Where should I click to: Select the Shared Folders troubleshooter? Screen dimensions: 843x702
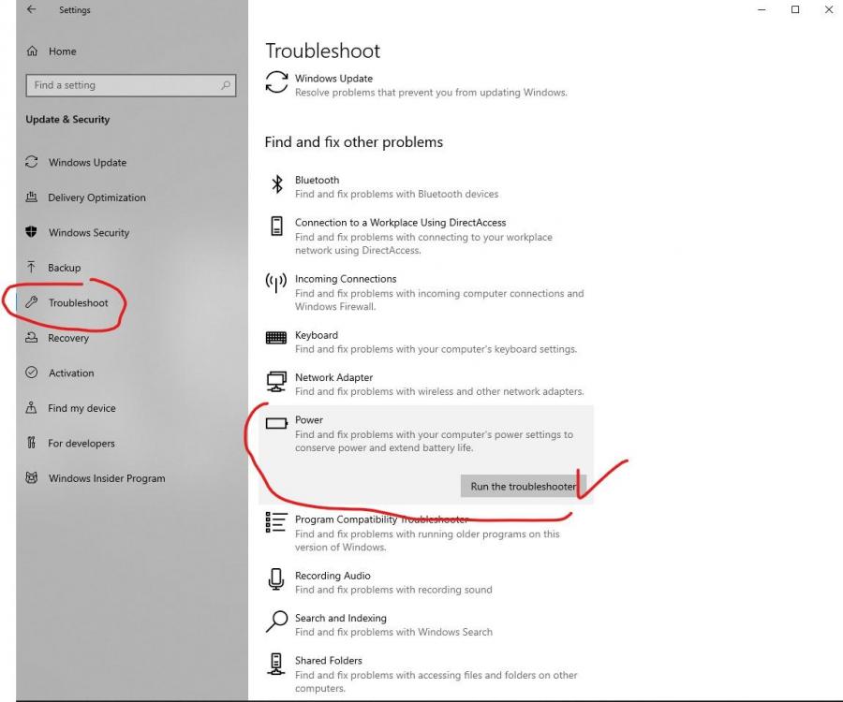pos(329,661)
